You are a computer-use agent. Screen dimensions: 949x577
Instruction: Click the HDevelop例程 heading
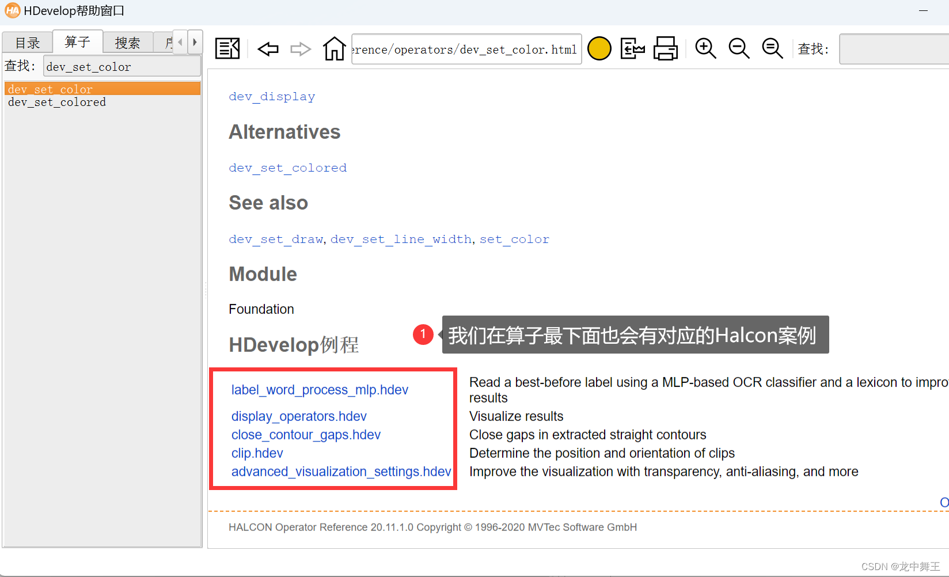click(294, 345)
